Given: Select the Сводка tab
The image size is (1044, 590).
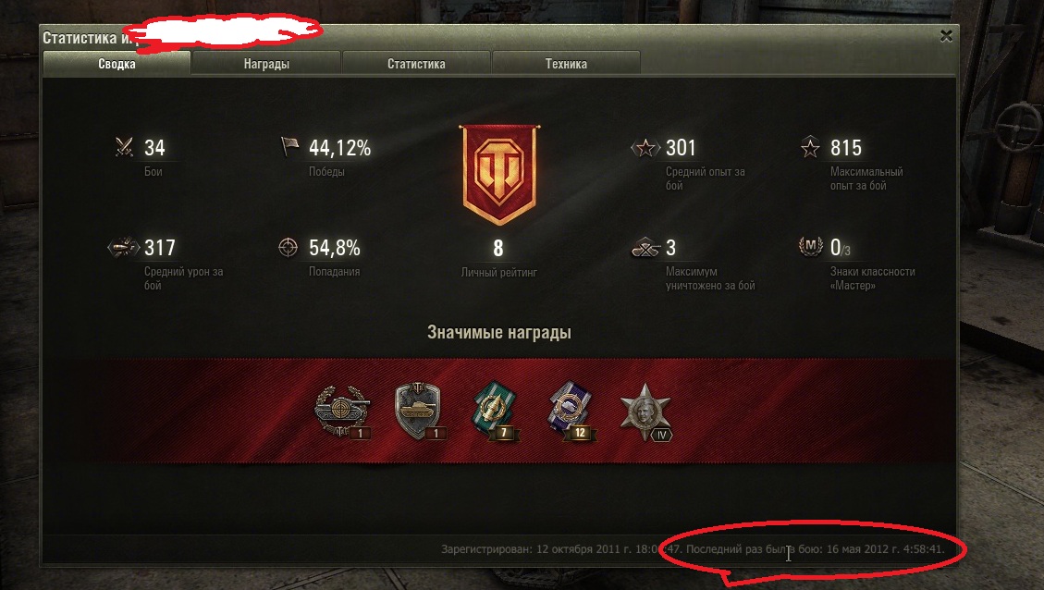Looking at the screenshot, I should click(x=117, y=64).
